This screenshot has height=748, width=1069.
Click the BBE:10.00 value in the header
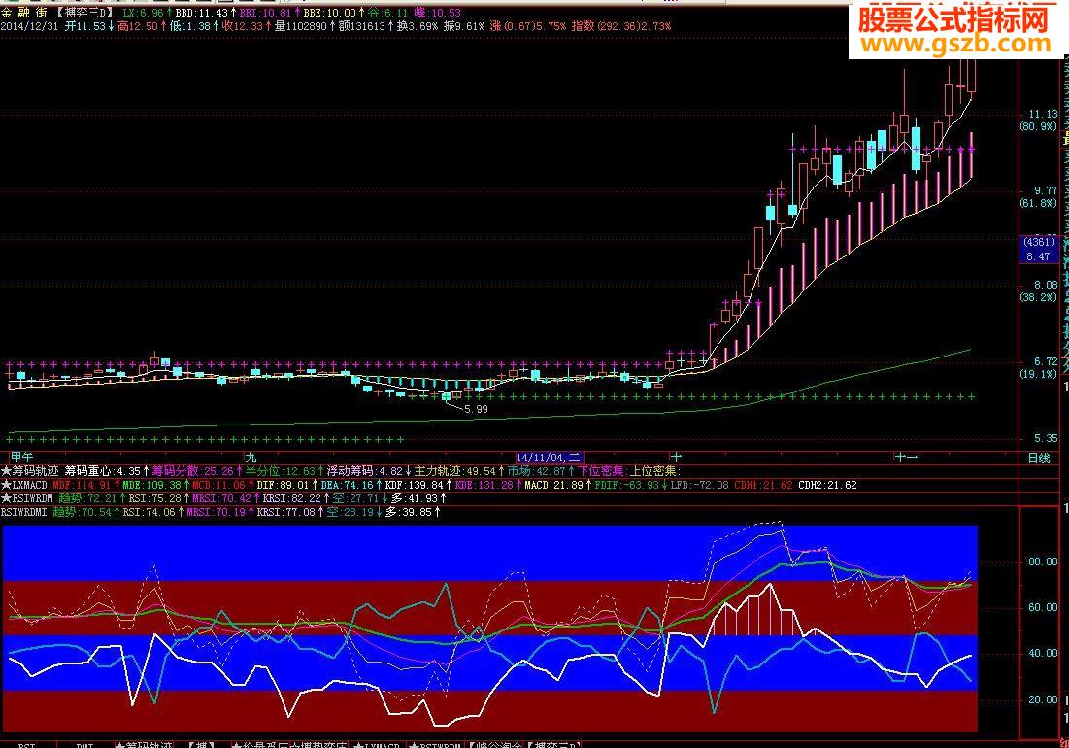[x=329, y=13]
